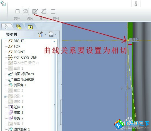This screenshot has height=131, width=151.
Task: Open the show list dropdown arrow
Action: [x=56, y=34]
